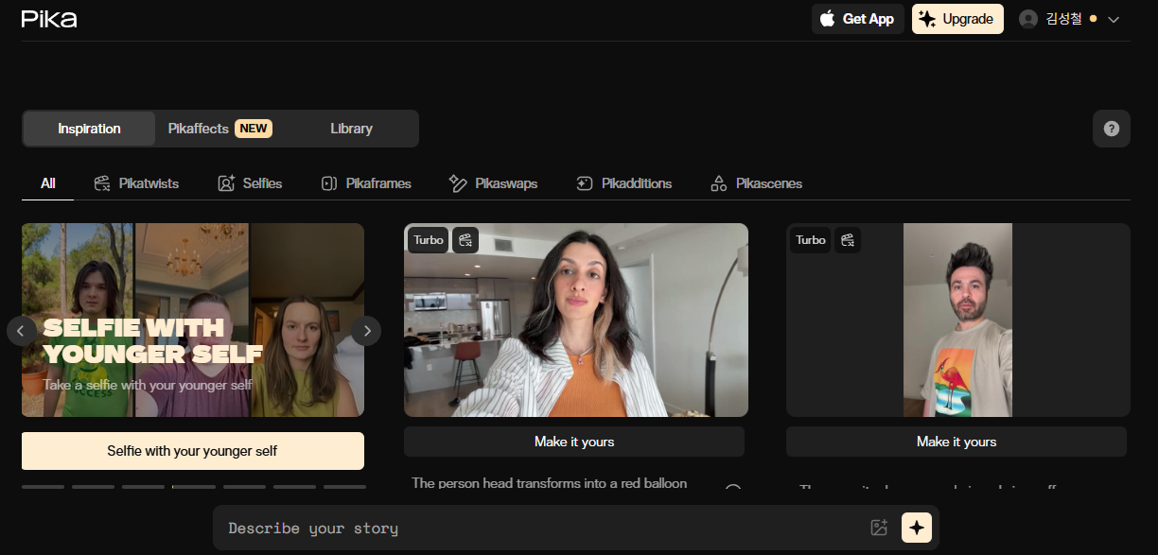1158x555 pixels.
Task: Click Make it yours under the woman's video
Action: [574, 442]
